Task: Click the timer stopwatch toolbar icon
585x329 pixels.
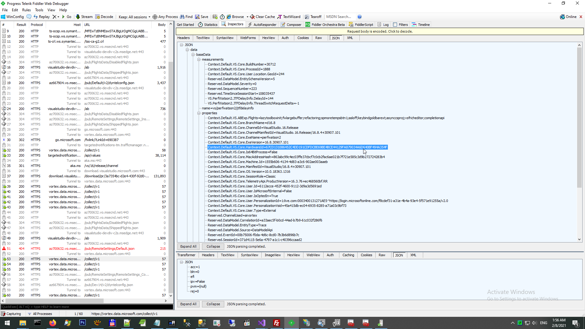Action: [x=222, y=17]
